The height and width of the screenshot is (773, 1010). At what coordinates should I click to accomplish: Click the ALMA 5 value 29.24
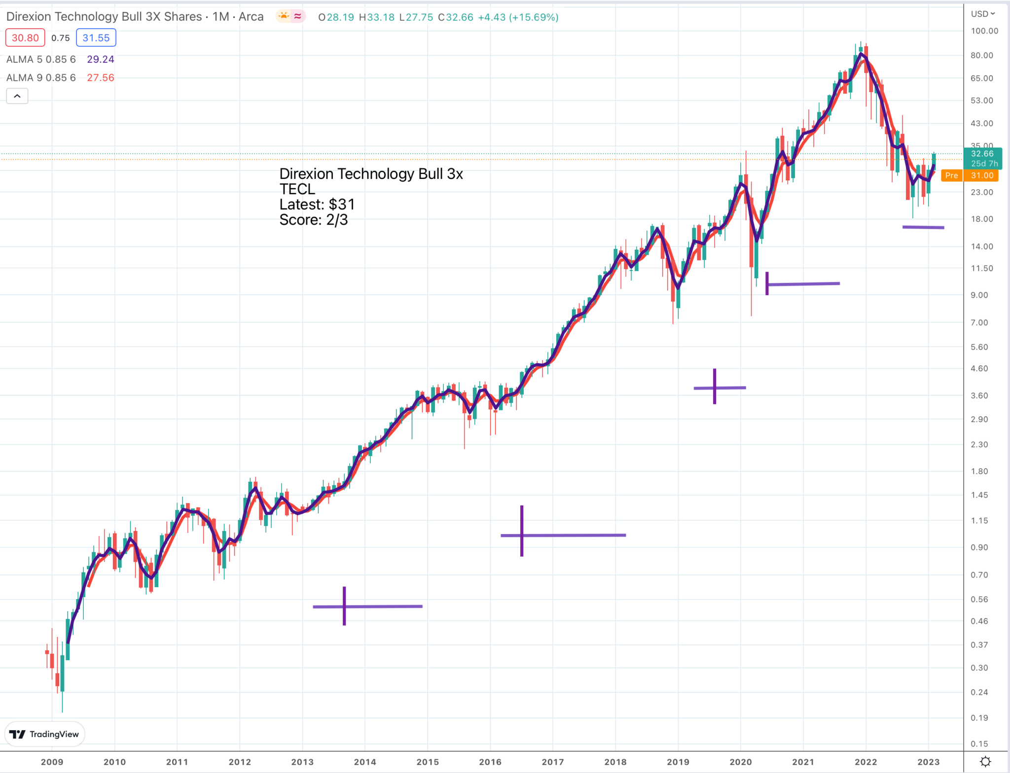coord(101,60)
